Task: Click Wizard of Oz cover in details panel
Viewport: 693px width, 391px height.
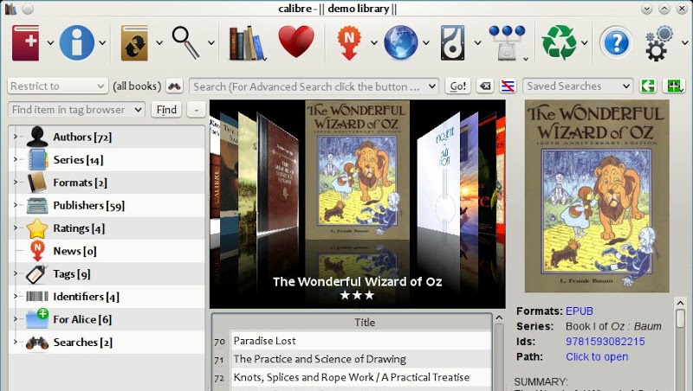Action: tap(597, 196)
